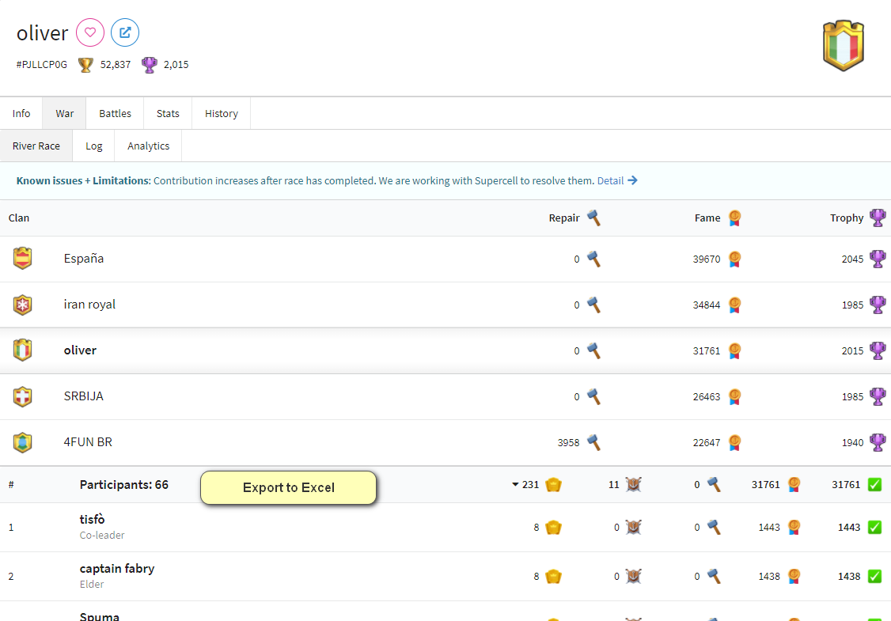Click the oliver clan badge in top right

(843, 45)
